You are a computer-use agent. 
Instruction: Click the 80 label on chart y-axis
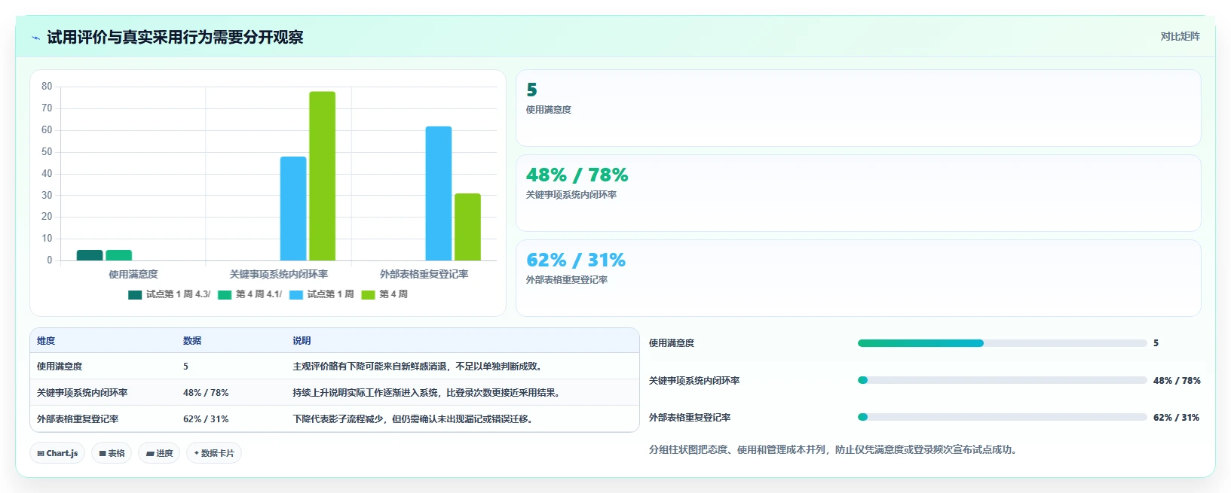click(47, 87)
